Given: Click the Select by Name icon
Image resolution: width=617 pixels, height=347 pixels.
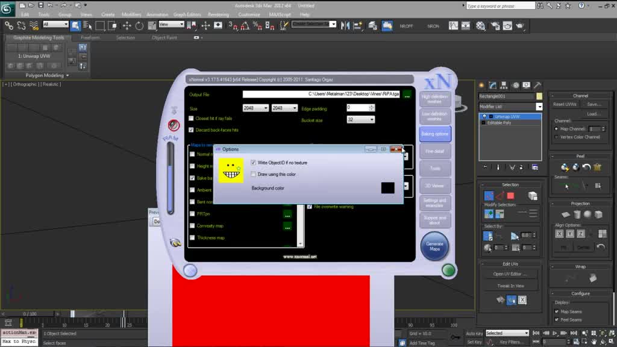Looking at the screenshot, I should pyautogui.click(x=87, y=26).
